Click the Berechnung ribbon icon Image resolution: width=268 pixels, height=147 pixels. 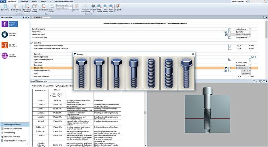click(5, 7)
